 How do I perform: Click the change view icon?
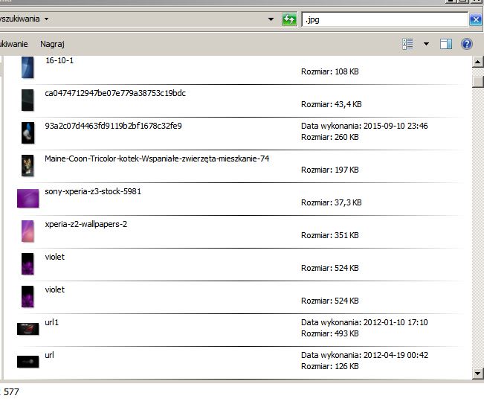(407, 44)
